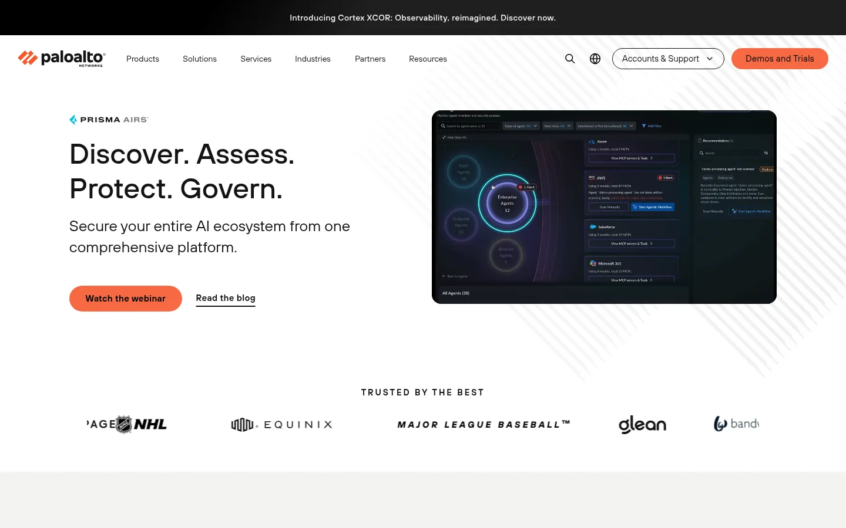
Task: Open the globe language selector icon
Action: click(x=595, y=59)
